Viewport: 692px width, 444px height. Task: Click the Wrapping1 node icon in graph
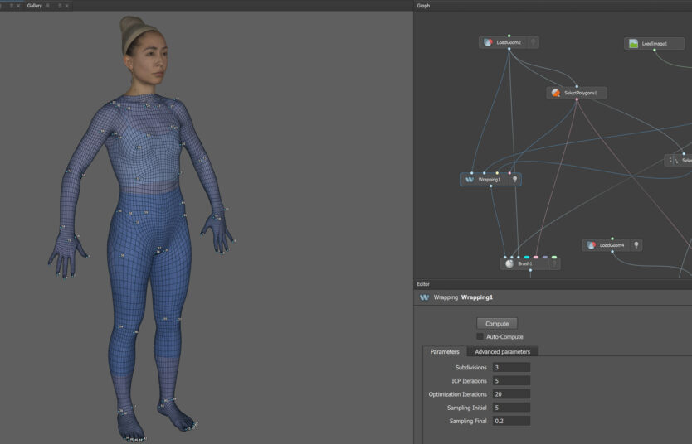coord(470,179)
